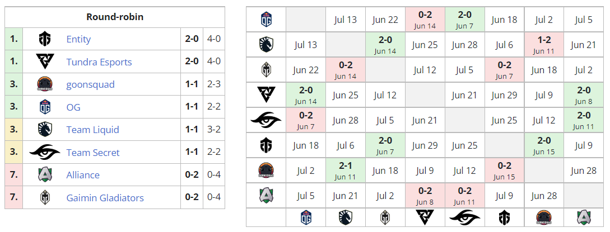The width and height of the screenshot is (610, 232).
Task: Click the Tundra Esports logo in the standings list
Action: pyautogui.click(x=45, y=61)
